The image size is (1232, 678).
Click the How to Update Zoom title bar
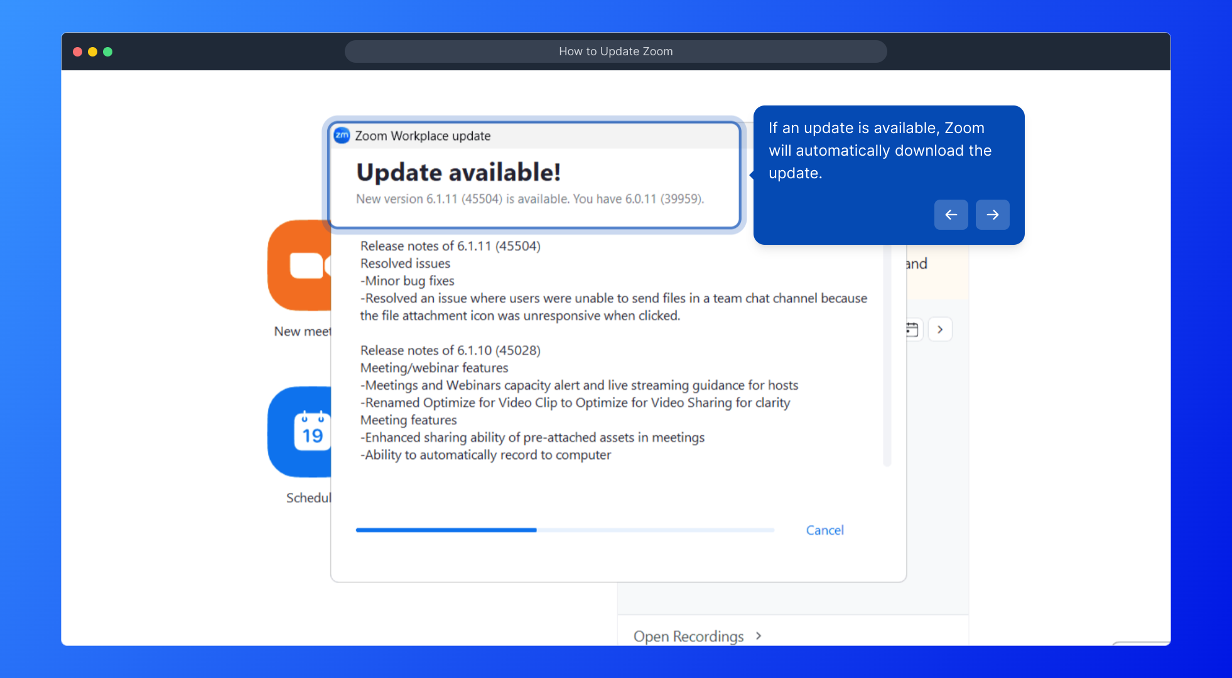point(615,51)
